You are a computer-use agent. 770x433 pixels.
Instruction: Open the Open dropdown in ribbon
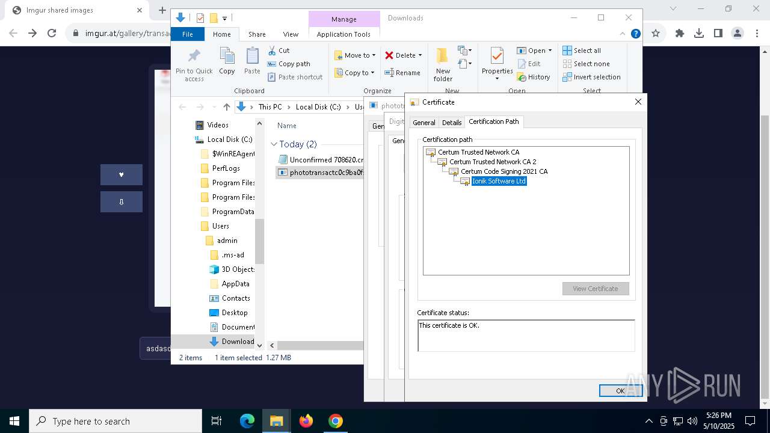click(534, 51)
